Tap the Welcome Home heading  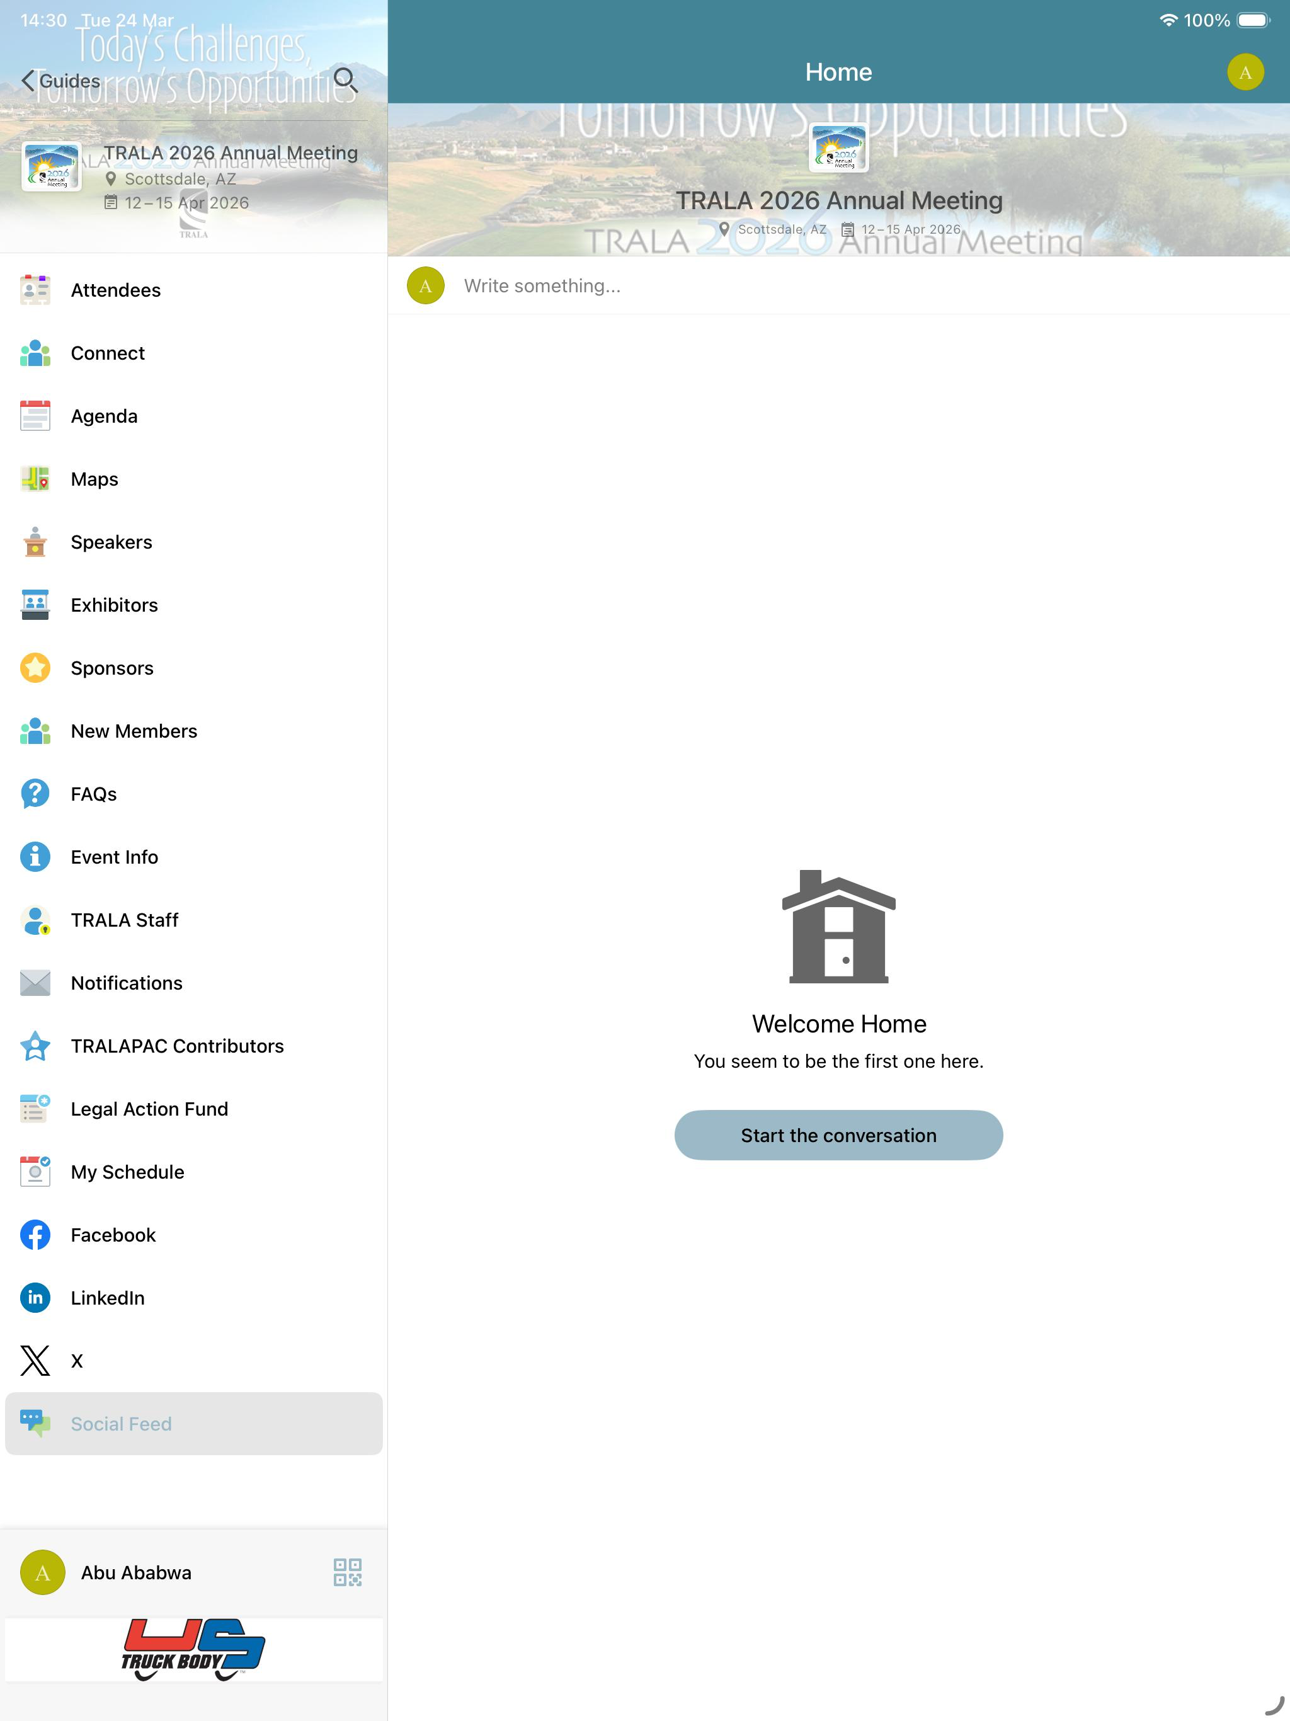839,1024
